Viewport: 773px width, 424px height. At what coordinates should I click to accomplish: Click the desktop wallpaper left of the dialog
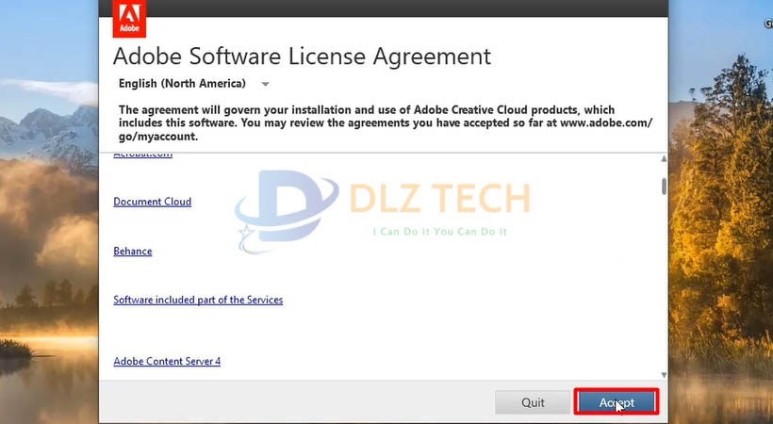point(47,236)
